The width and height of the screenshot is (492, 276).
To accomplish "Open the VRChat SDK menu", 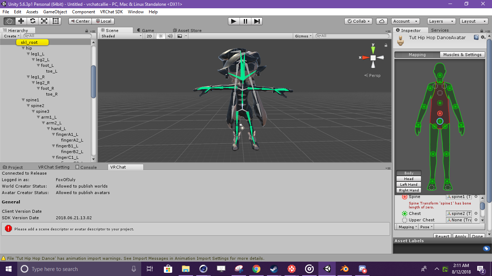I will (111, 12).
